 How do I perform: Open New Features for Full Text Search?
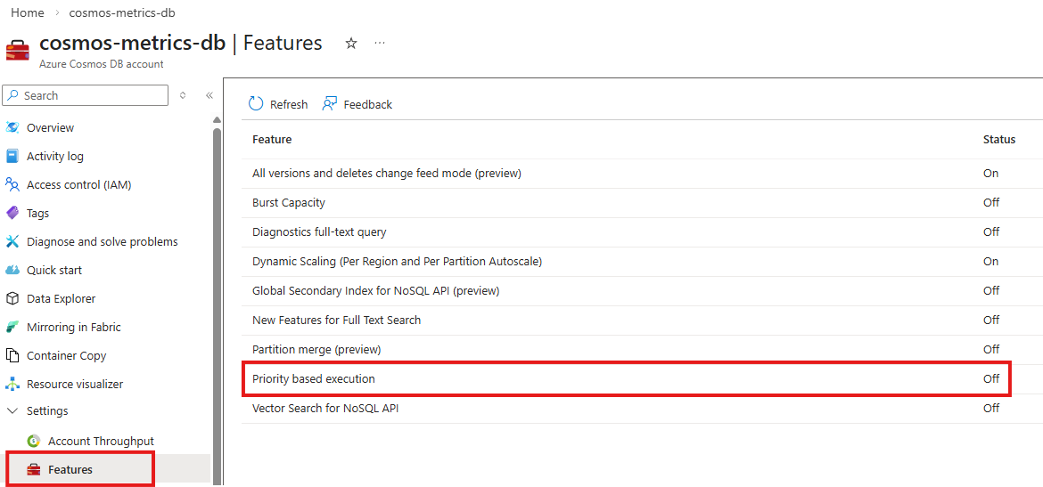click(337, 321)
